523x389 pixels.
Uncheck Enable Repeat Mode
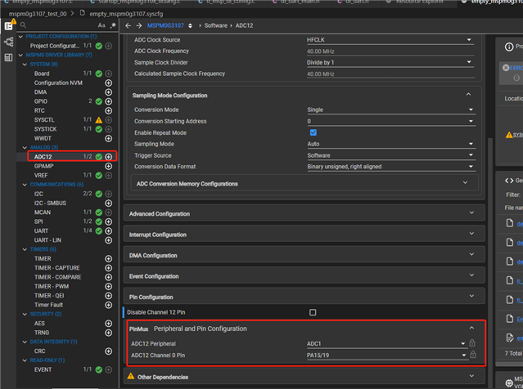coord(313,132)
